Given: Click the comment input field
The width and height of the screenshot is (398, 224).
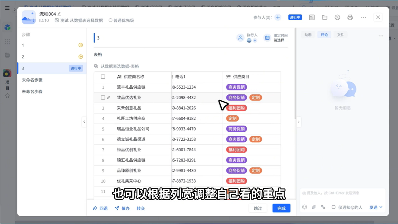Looking at the screenshot, I should click(x=342, y=193).
